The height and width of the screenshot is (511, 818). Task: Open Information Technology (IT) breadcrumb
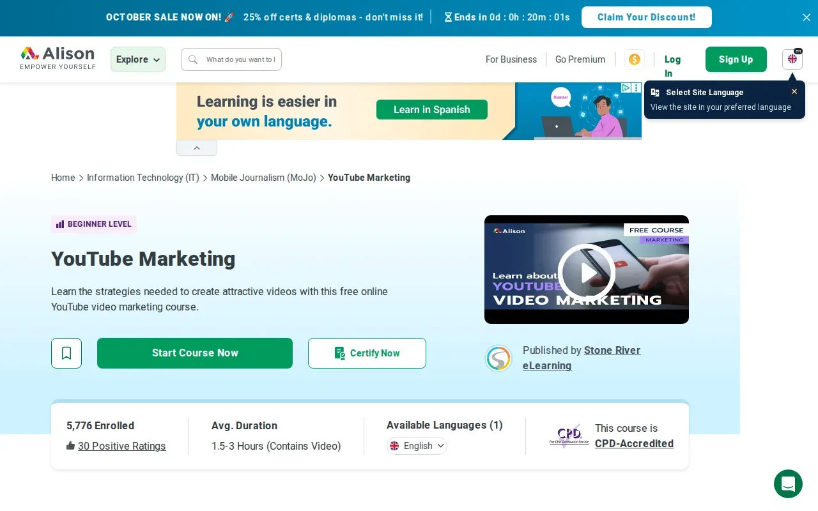143,178
